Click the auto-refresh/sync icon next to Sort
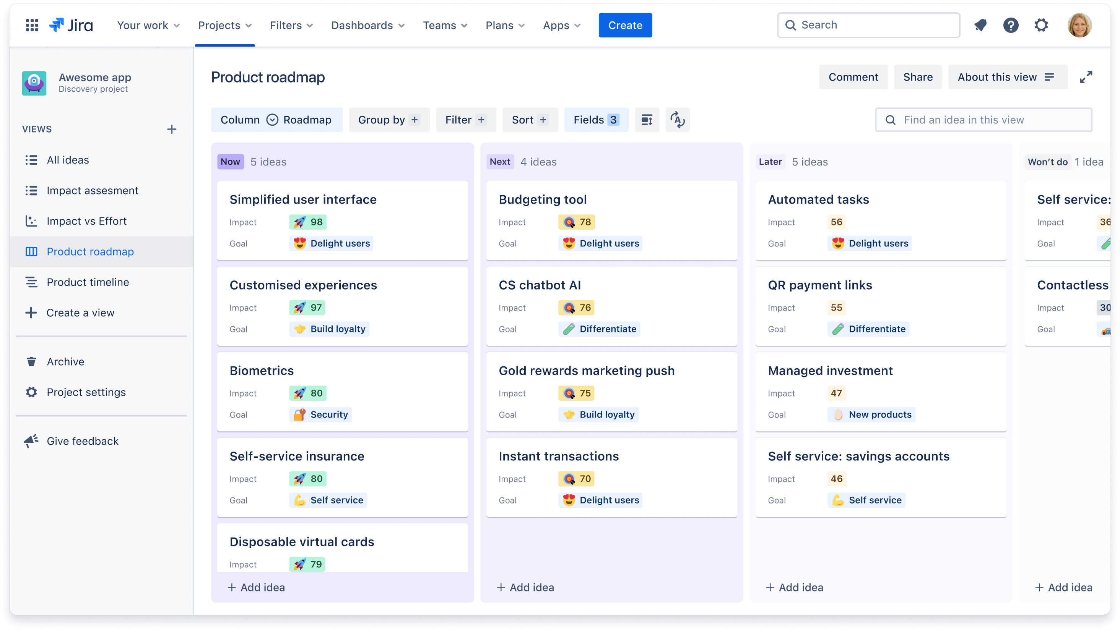 click(x=678, y=119)
